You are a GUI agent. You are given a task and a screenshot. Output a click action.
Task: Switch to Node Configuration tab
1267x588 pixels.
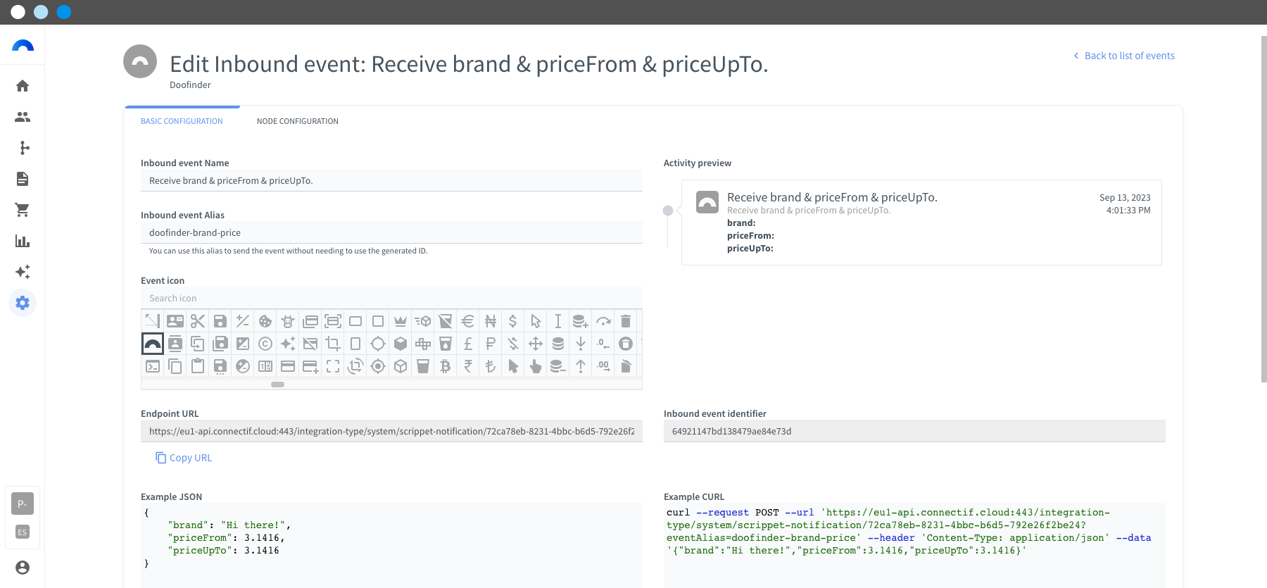298,121
